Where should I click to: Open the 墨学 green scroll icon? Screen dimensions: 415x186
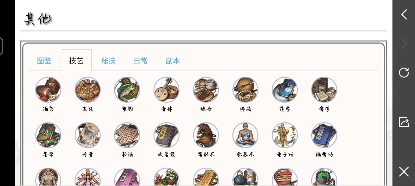pyautogui.click(x=48, y=135)
